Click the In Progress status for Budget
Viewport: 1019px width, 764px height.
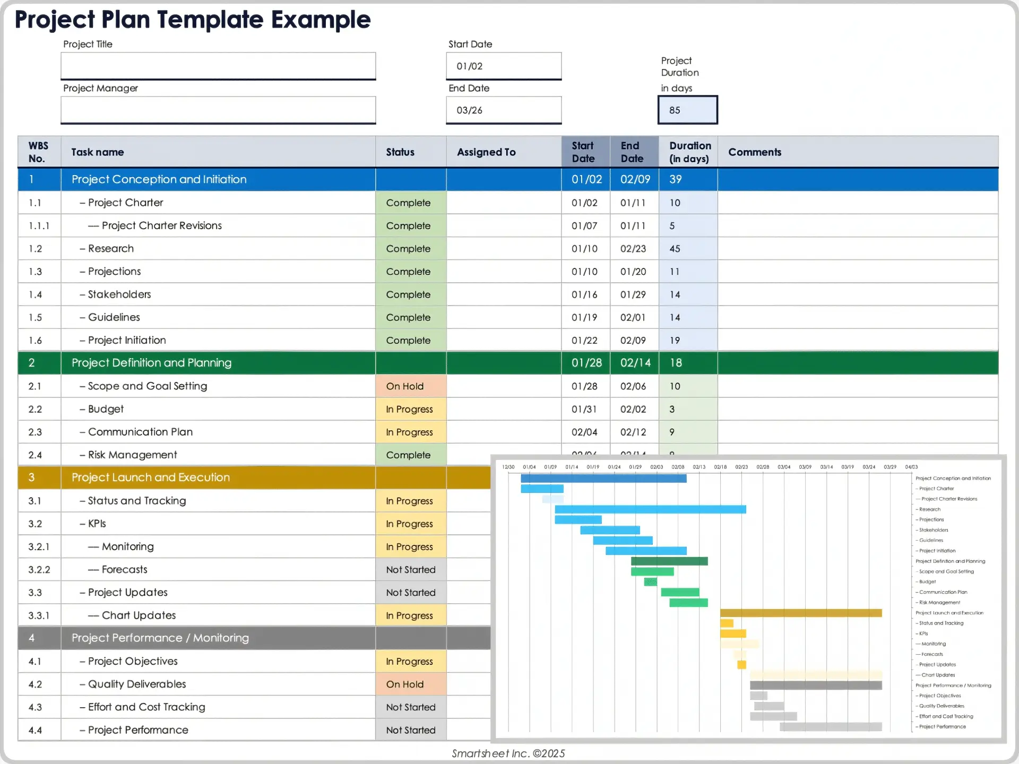point(410,409)
